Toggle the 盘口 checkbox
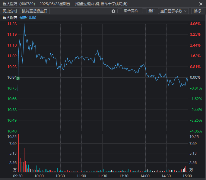 click(x=144, y=11)
